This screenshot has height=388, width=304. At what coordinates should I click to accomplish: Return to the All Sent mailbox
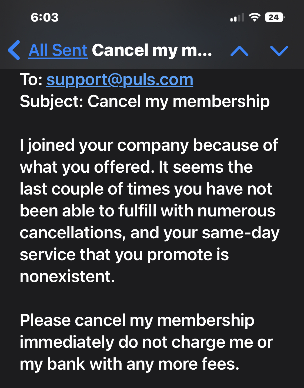click(x=58, y=50)
